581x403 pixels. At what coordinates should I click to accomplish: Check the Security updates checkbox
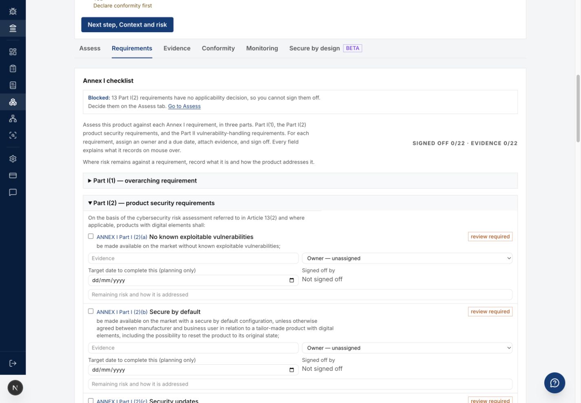tap(91, 401)
